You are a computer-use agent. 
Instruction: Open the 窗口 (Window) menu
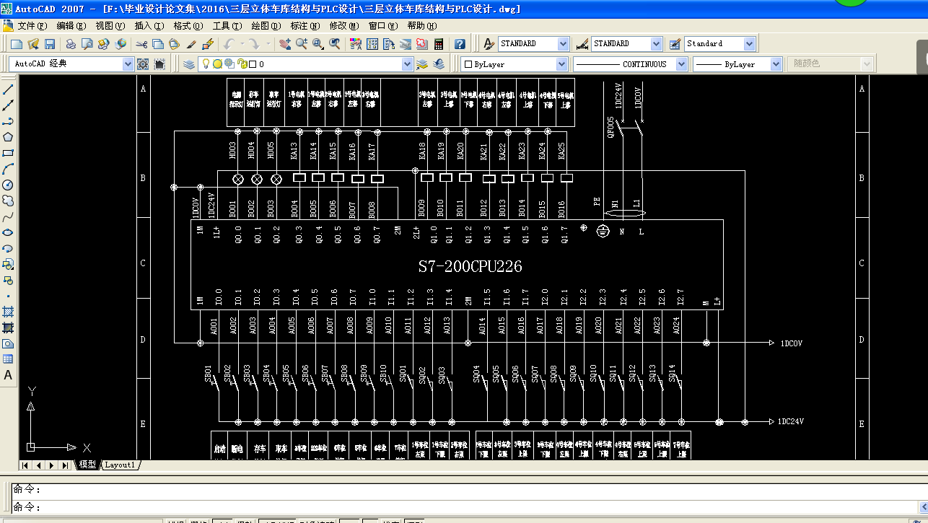pyautogui.click(x=382, y=26)
